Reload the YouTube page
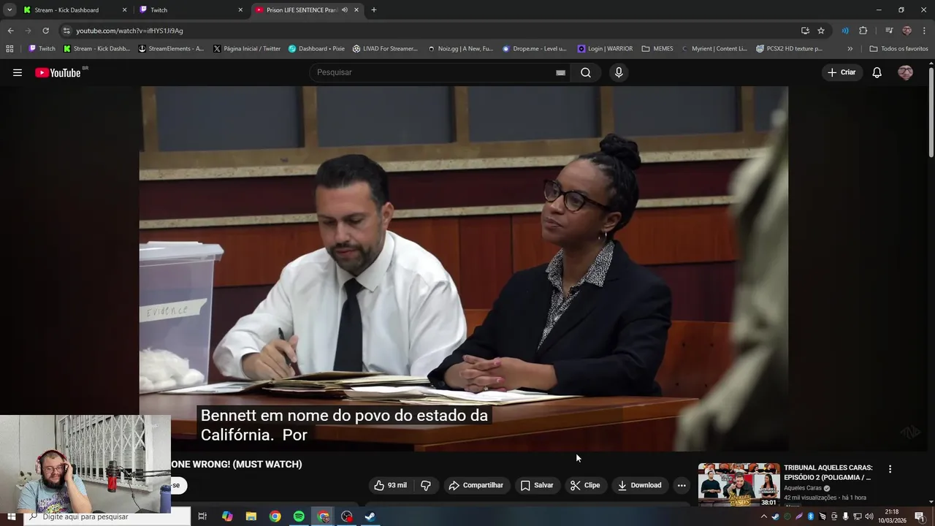The height and width of the screenshot is (526, 935). (45, 31)
